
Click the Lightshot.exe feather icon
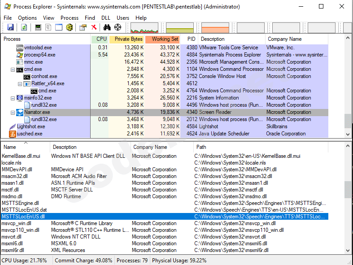(x=13, y=127)
